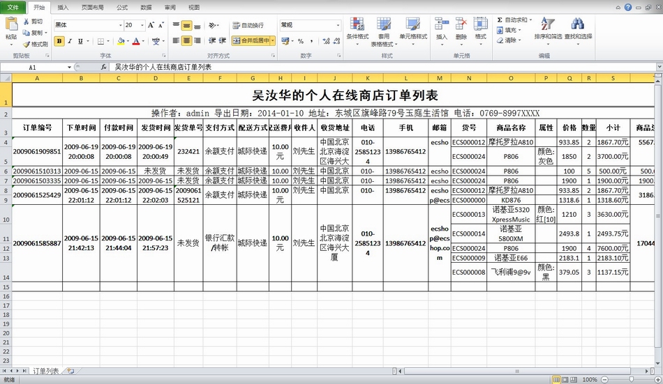
Task: Increase font size with large A icon
Action: click(x=151, y=25)
